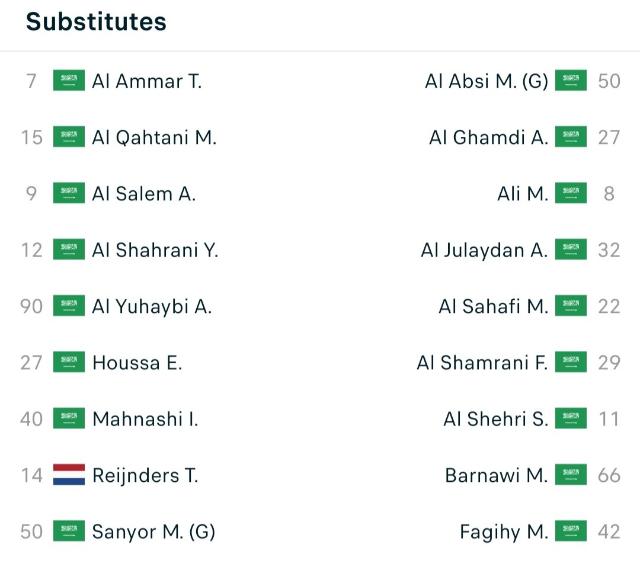Tap the Substitutes section heading
Viewport: 640px width, 563px height.
point(97,21)
